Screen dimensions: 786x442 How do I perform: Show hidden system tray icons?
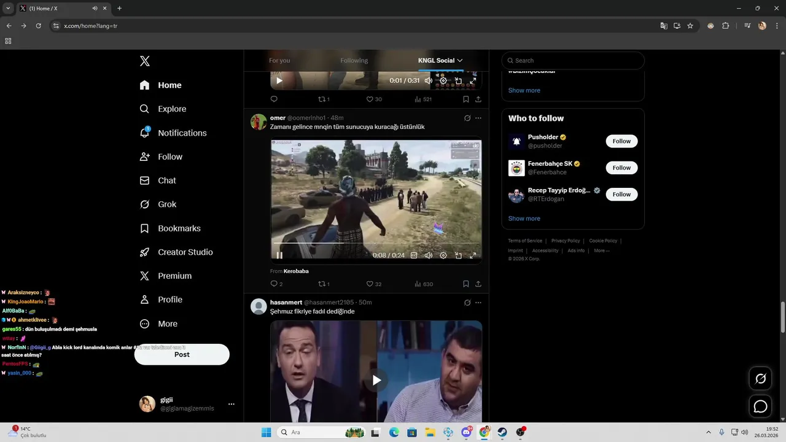click(x=708, y=432)
